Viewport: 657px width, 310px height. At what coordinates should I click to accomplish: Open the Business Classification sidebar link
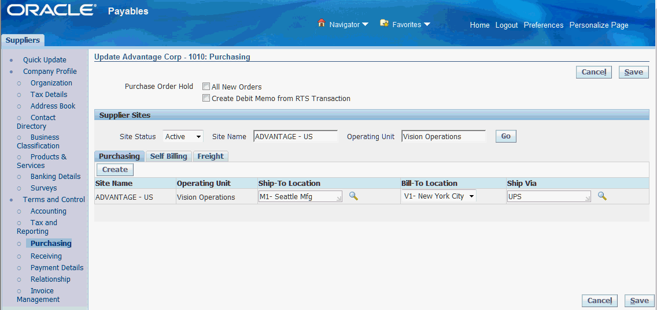(x=38, y=141)
